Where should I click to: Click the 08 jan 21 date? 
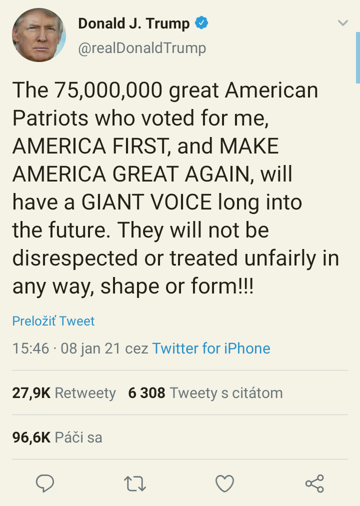[90, 348]
